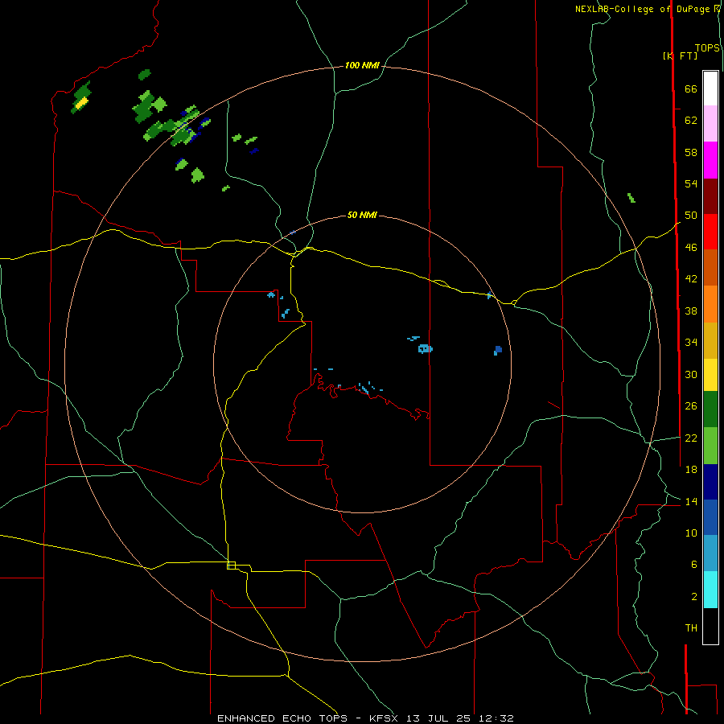
Task: Click the "TH" legend label
Action: click(691, 628)
